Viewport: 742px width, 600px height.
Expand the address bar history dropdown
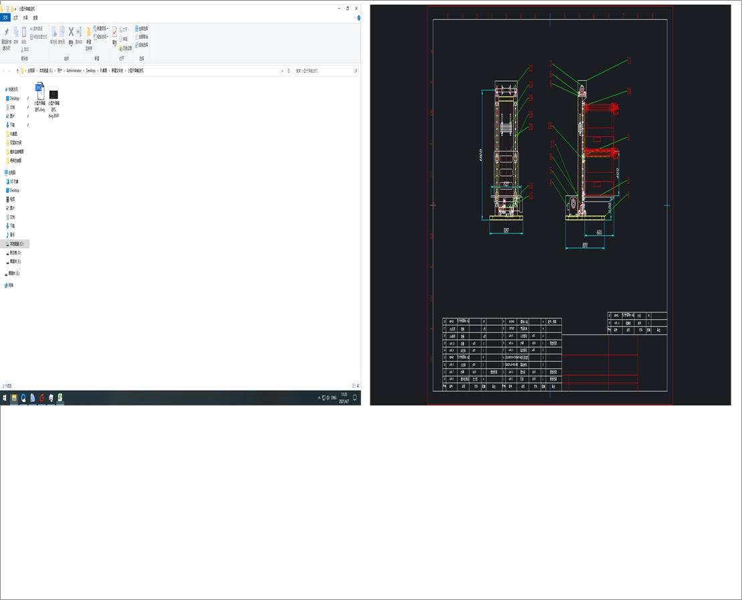281,70
